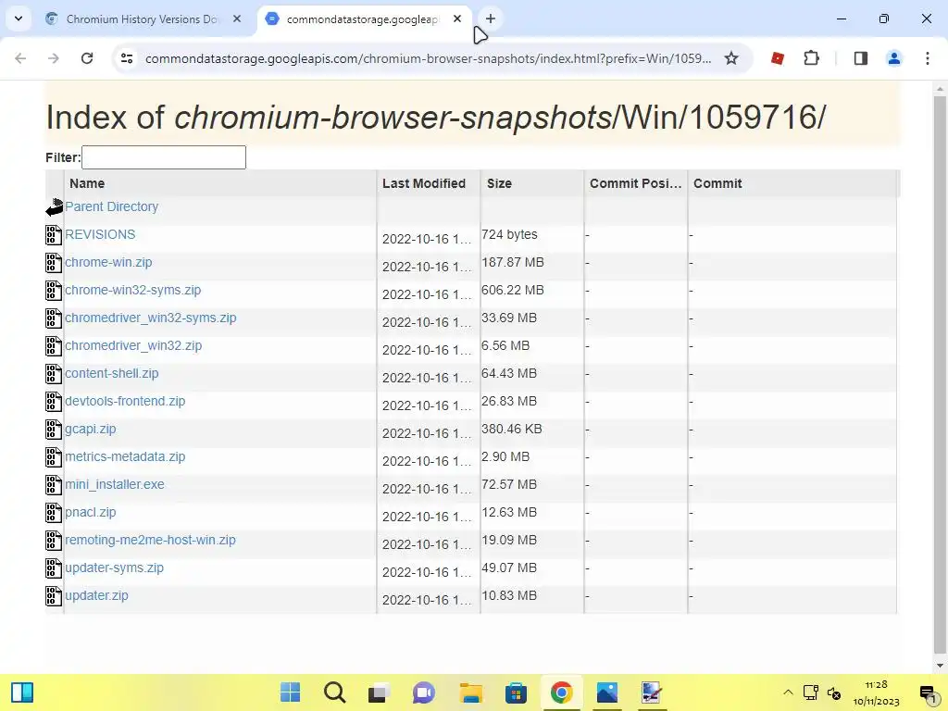Click the file icon beside updater.zip
The height and width of the screenshot is (711, 948).
(54, 596)
